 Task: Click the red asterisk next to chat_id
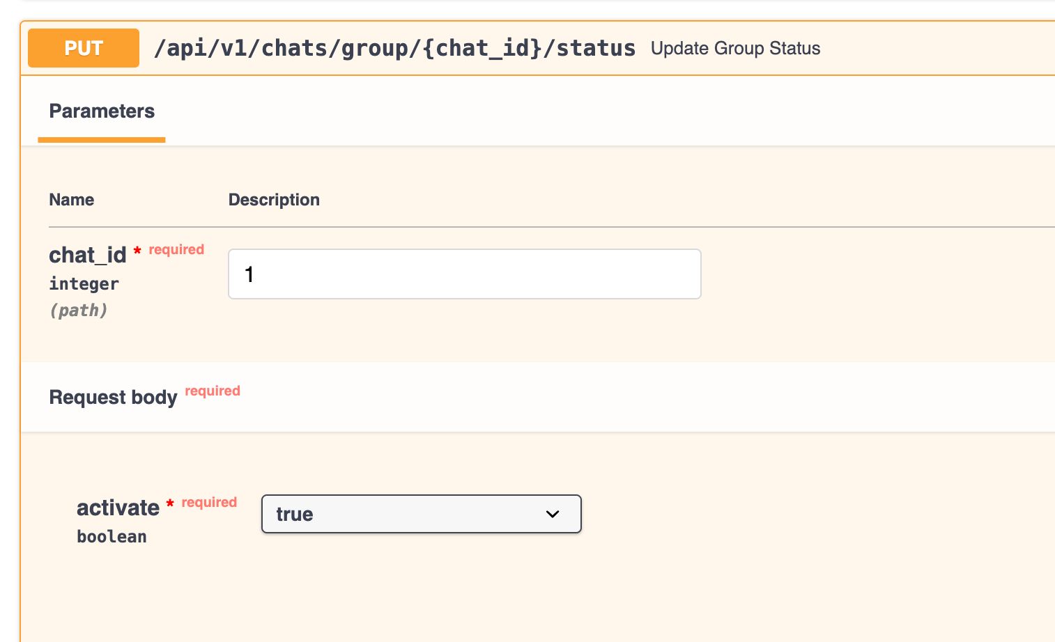click(x=137, y=251)
